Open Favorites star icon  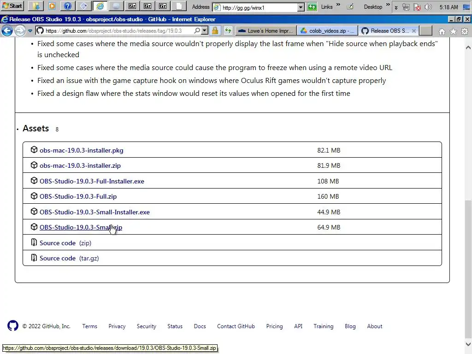453,31
